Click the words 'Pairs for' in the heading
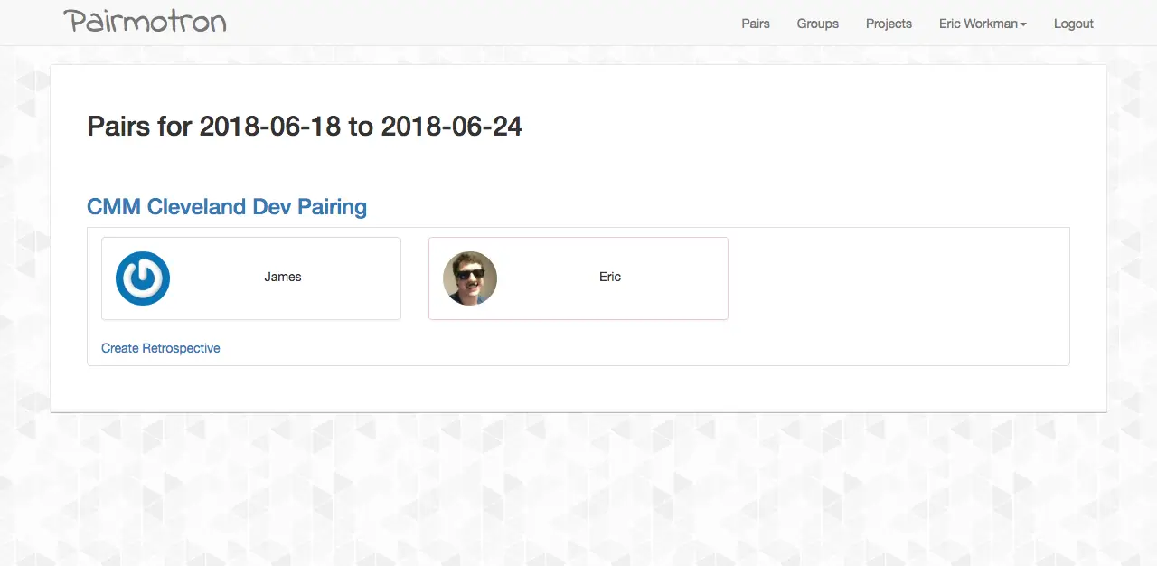Viewport: 1157px width, 566px height. click(139, 126)
